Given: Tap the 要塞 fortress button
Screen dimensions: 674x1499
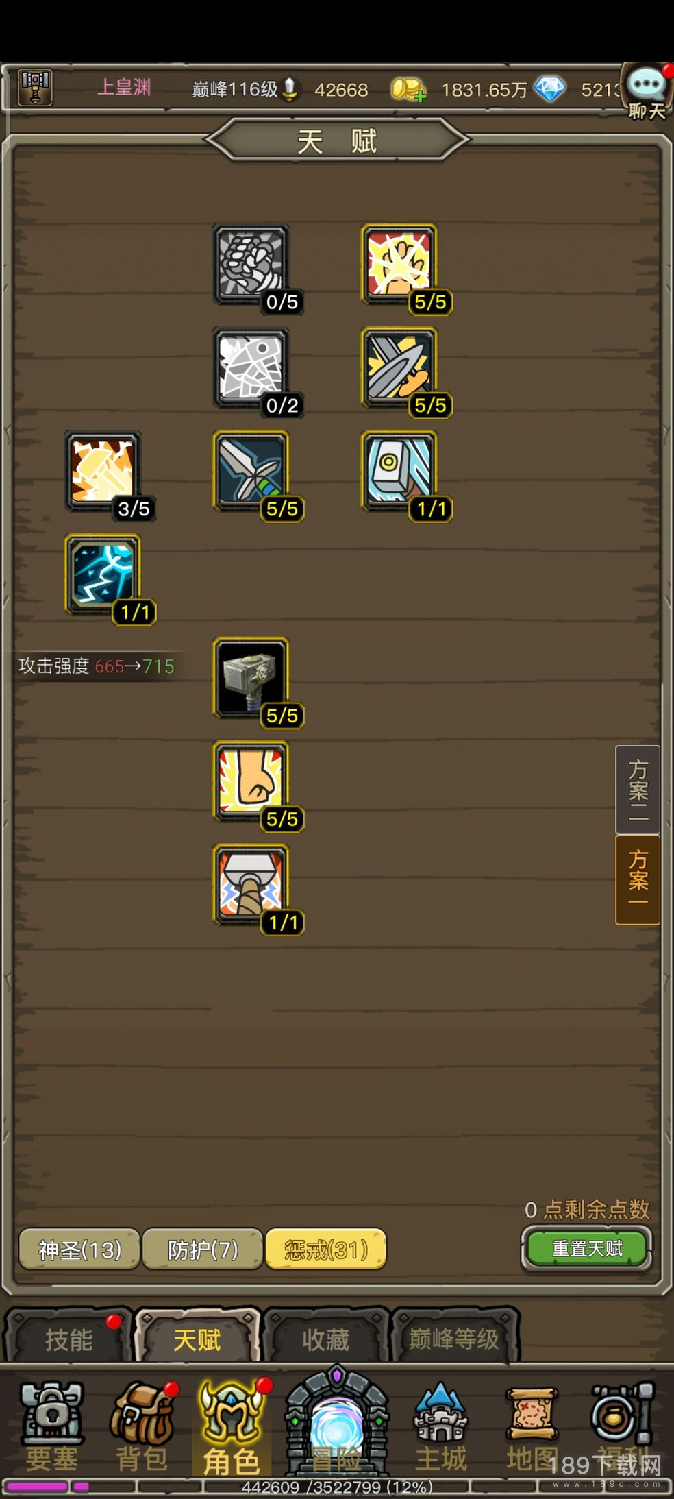Looking at the screenshot, I should [x=52, y=1427].
